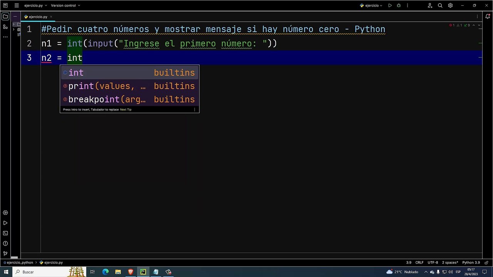This screenshot has height=277, width=493.
Task: Open File Explorer from the taskbar
Action: [x=118, y=272]
